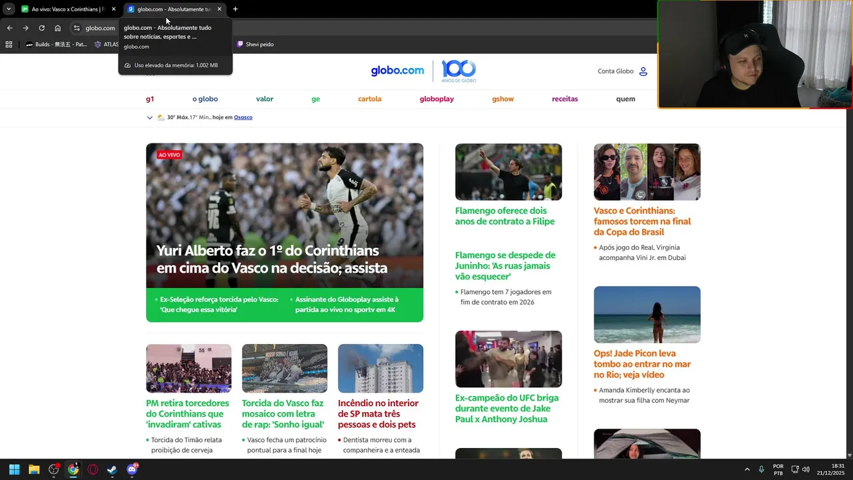This screenshot has height=480, width=853.
Task: Click the microphone tray icon
Action: pyautogui.click(x=761, y=469)
